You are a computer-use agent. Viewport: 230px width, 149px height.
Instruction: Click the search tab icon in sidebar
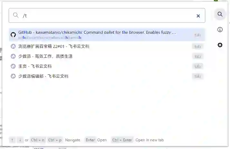tap(220, 14)
